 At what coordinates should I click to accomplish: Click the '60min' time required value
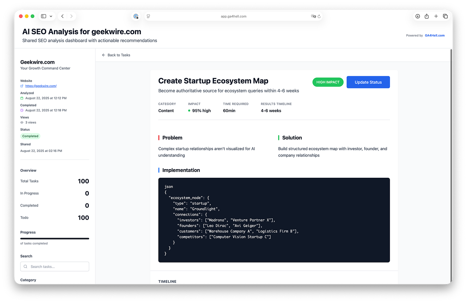pos(229,111)
